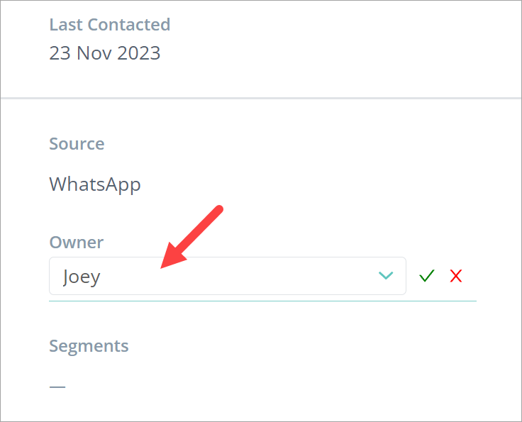Image resolution: width=522 pixels, height=422 pixels.
Task: Click the year 2023 in Last Contacted
Action: [x=140, y=53]
